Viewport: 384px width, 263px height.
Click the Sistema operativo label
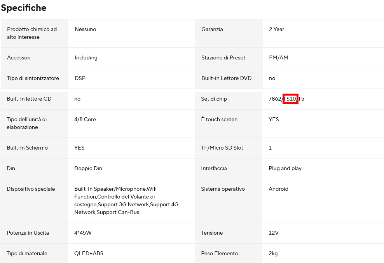click(223, 189)
